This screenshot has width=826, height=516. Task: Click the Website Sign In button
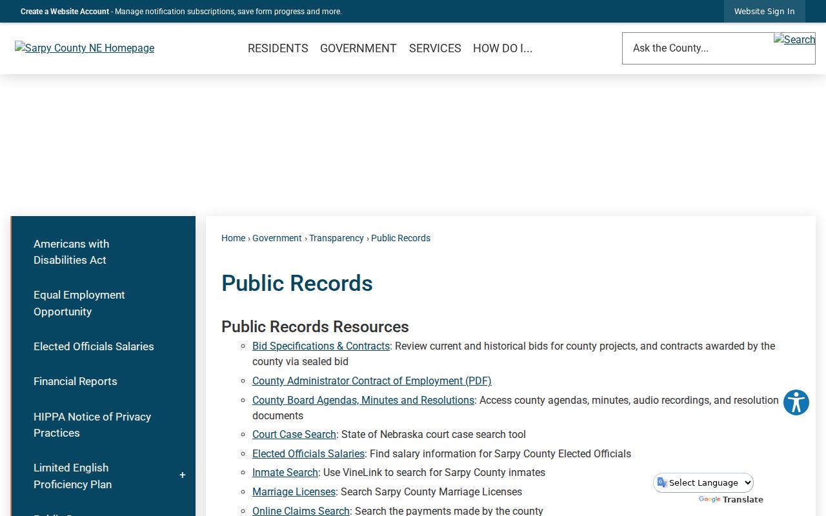[765, 12]
